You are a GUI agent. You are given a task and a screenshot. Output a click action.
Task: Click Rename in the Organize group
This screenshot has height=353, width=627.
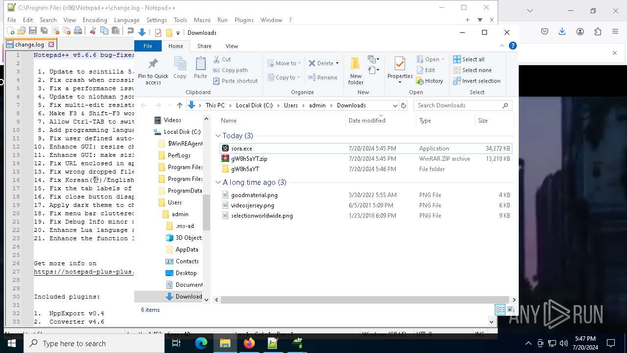tap(322, 77)
